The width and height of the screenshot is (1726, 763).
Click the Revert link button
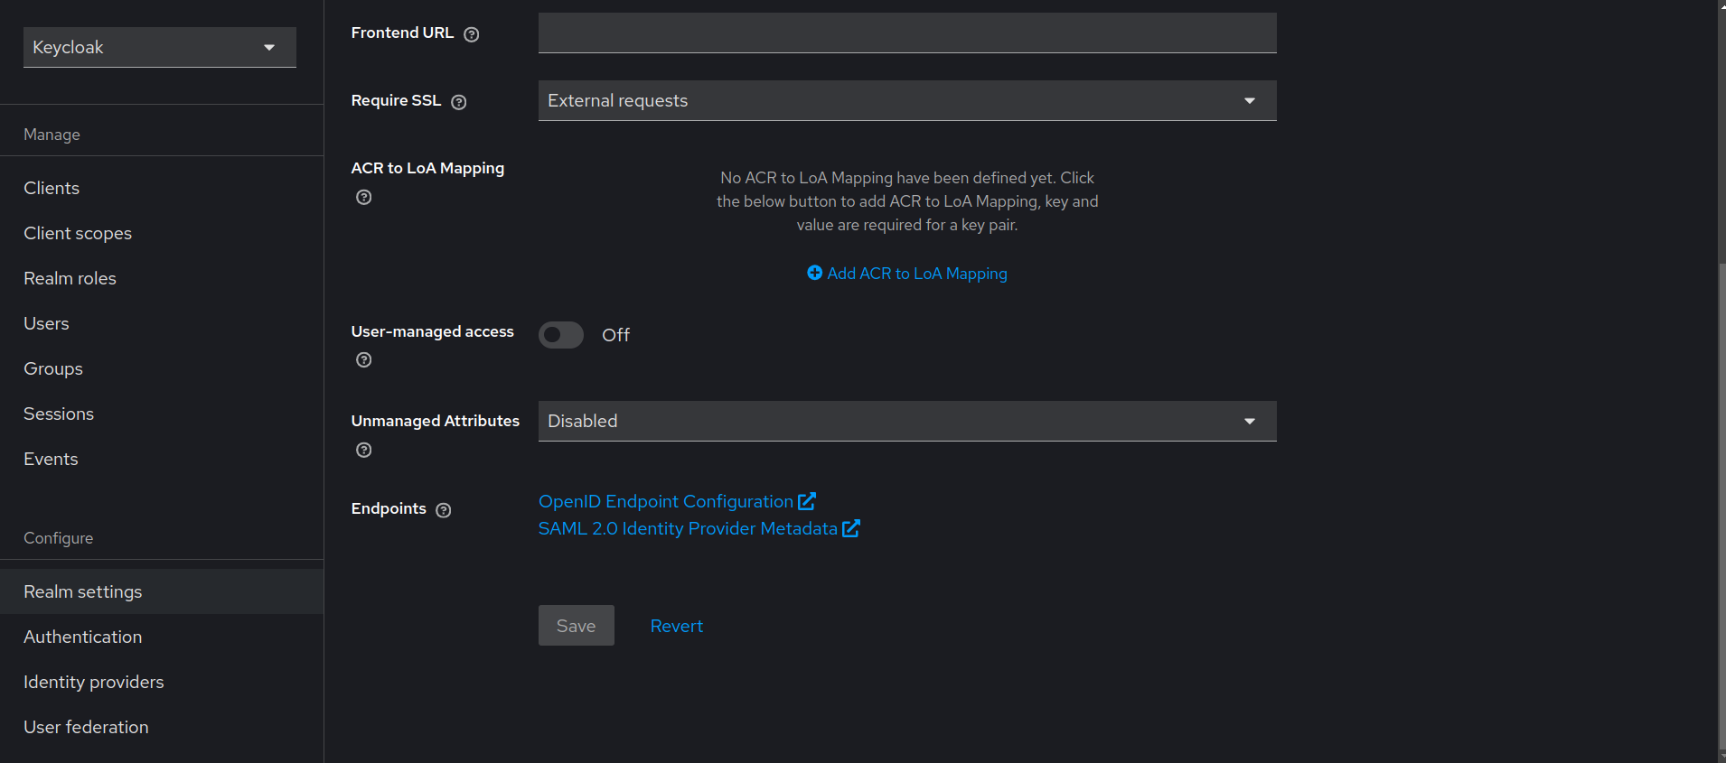tap(677, 626)
